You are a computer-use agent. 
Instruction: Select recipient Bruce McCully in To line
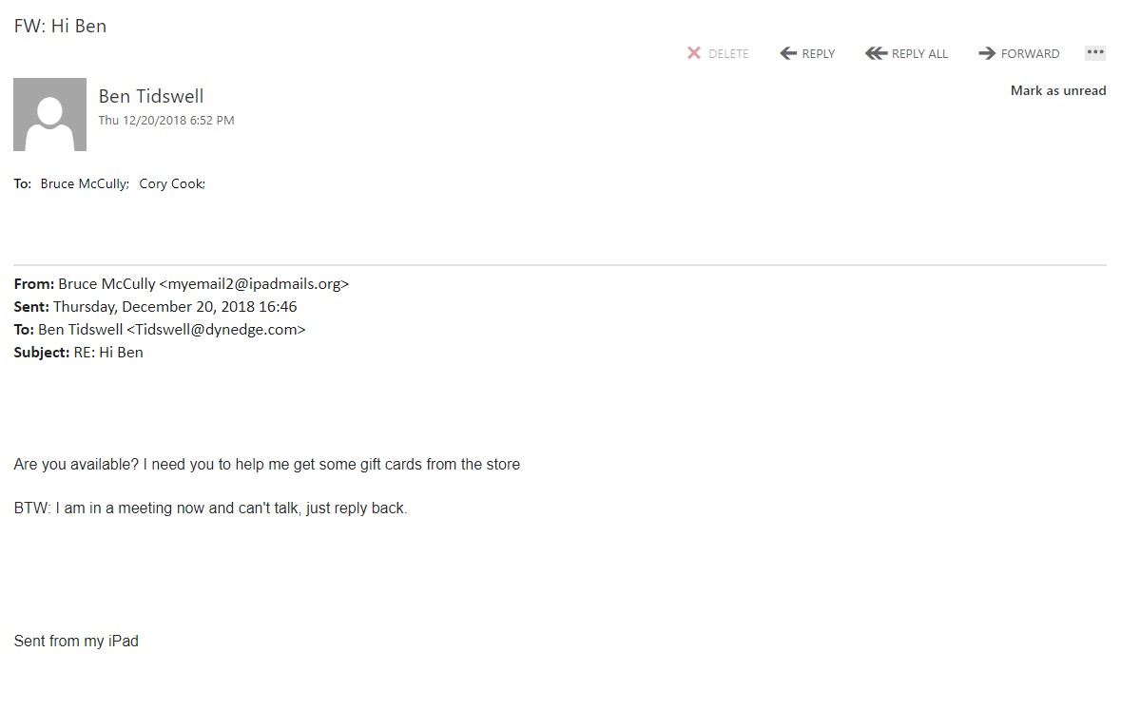[x=84, y=183]
